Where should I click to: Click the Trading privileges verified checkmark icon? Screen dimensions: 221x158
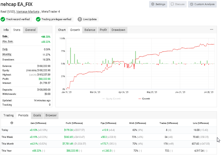38,19
